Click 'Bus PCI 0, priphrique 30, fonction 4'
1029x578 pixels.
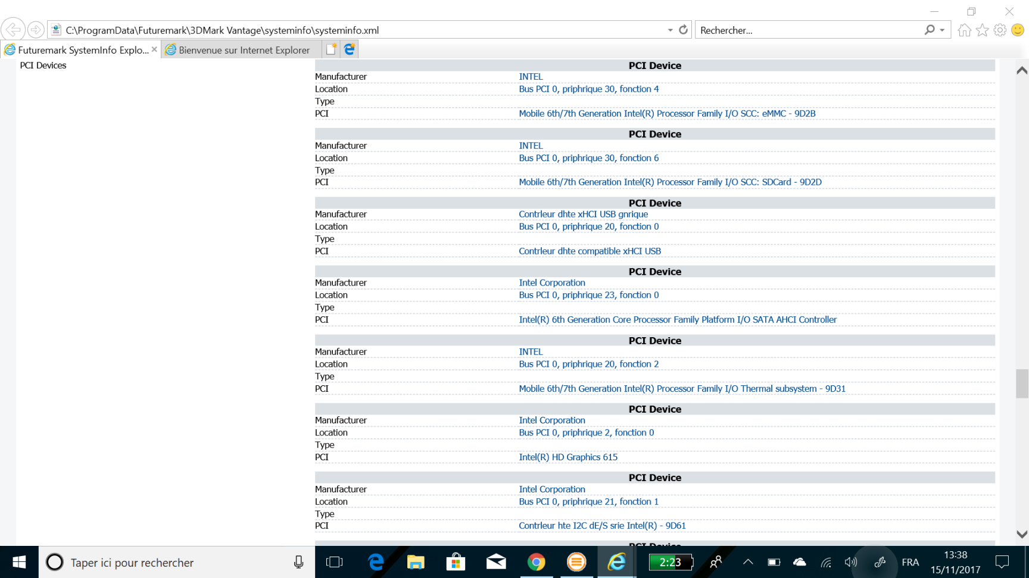click(589, 89)
